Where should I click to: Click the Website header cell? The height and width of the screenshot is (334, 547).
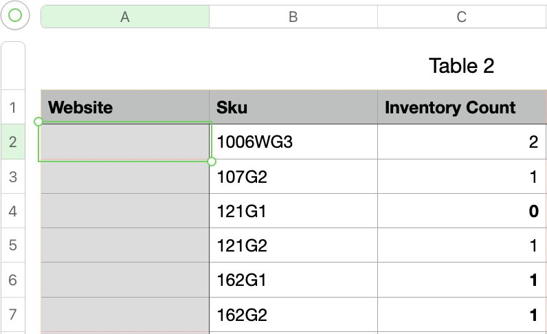pyautogui.click(x=125, y=107)
